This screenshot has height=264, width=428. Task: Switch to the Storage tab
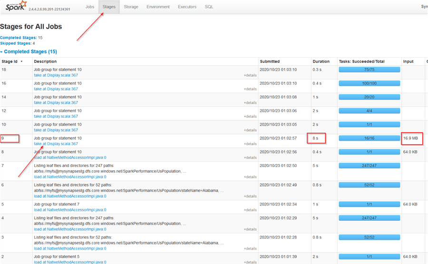pos(131,7)
